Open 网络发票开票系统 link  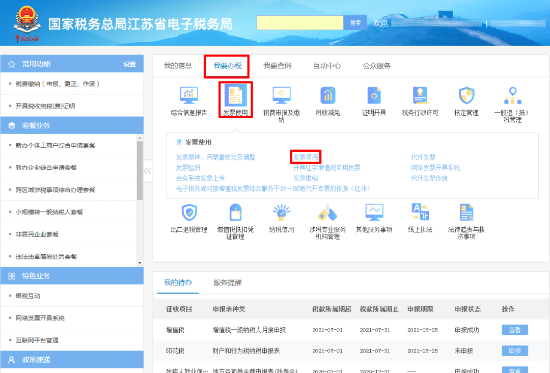435,167
